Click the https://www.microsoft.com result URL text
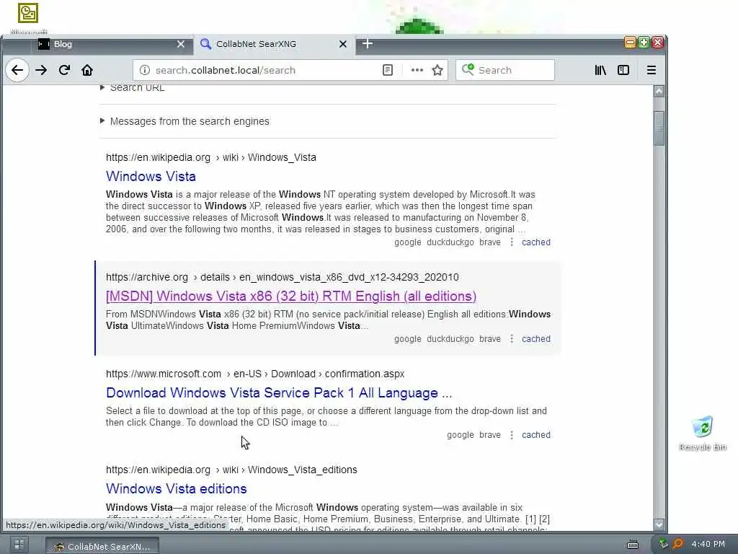This screenshot has height=554, width=738. [x=164, y=374]
